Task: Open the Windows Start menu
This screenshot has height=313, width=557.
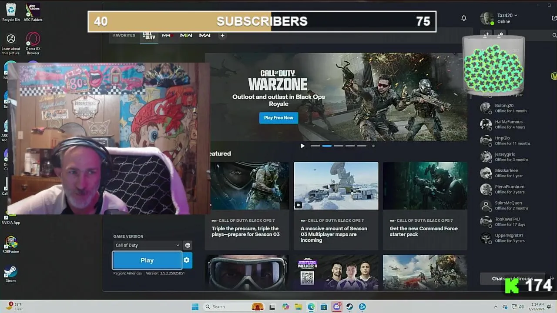Action: [x=195, y=307]
